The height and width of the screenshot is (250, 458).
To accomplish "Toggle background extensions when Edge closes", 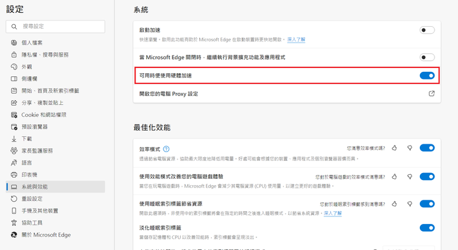I will click(x=427, y=57).
